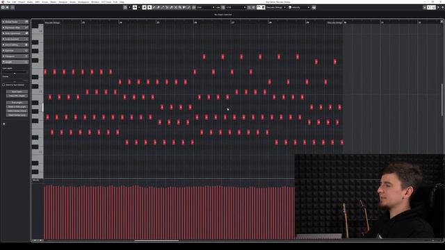The width and height of the screenshot is (445, 250).
Task: Click the snap icon left of Grid
Action: pos(194,8)
